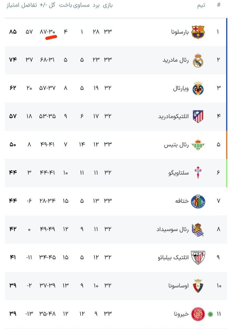Sort by the امتیاز points column header
The height and width of the screenshot is (329, 232).
pyautogui.click(x=13, y=5)
